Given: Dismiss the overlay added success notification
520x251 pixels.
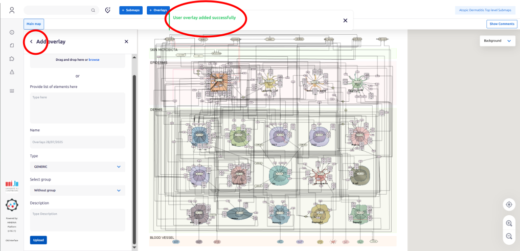Looking at the screenshot, I should pos(345,20).
